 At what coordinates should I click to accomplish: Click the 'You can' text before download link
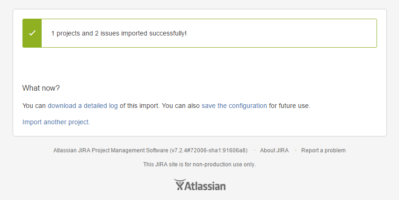[x=34, y=106]
